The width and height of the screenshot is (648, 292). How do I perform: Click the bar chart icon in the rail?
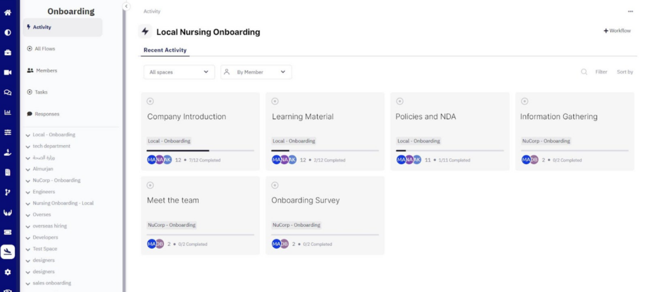coord(8,113)
